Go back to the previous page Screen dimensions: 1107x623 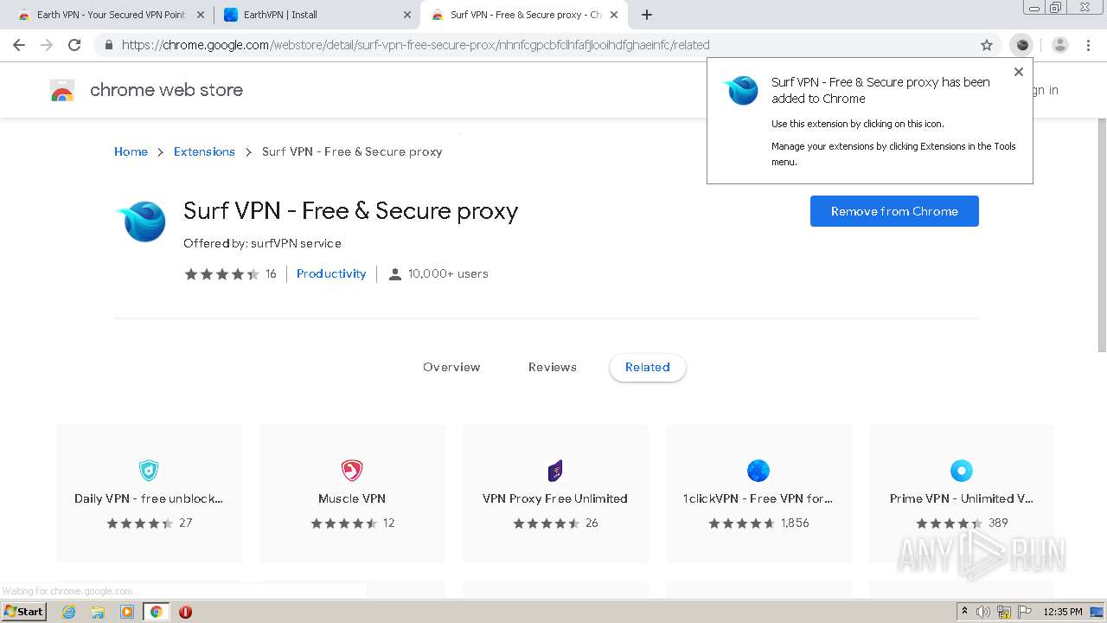pyautogui.click(x=19, y=45)
